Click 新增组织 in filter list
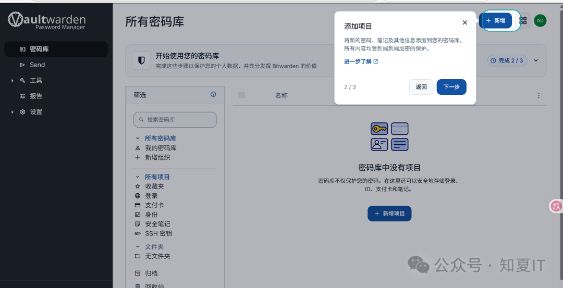 (x=157, y=157)
